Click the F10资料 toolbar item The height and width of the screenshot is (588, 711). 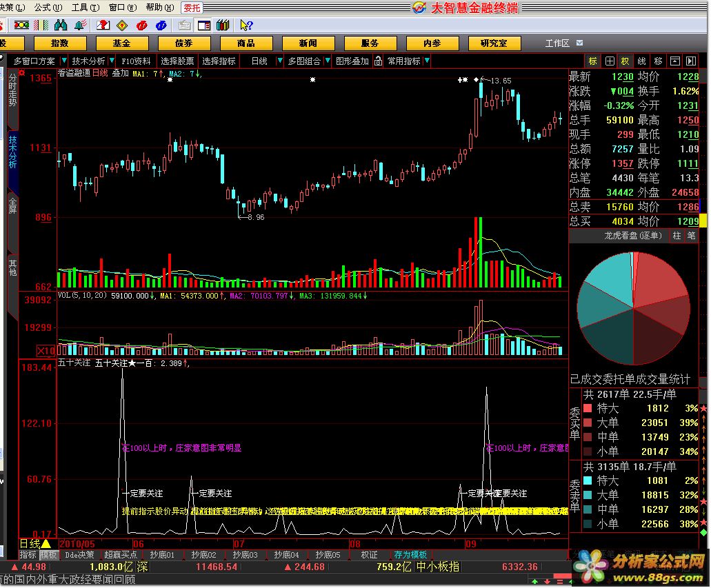point(136,61)
